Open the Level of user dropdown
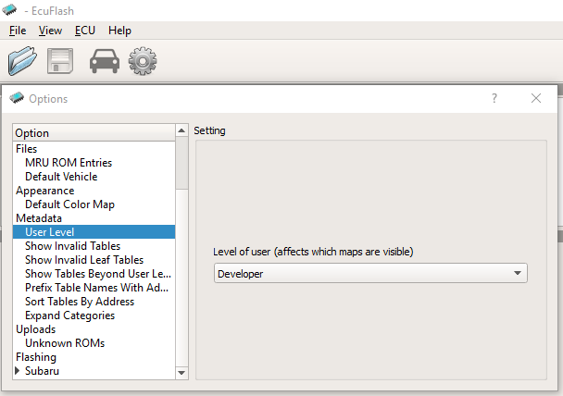Viewport: 563px width, 396px height. click(x=370, y=273)
